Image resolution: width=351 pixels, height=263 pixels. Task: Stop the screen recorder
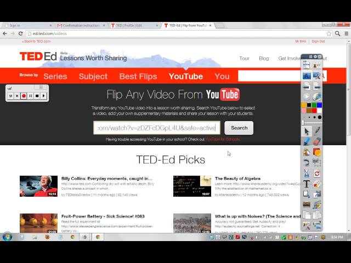coord(37,96)
